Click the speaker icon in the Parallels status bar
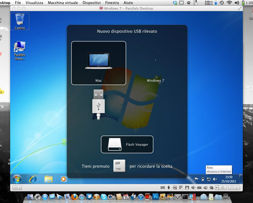253x203 pixels. (x=193, y=187)
